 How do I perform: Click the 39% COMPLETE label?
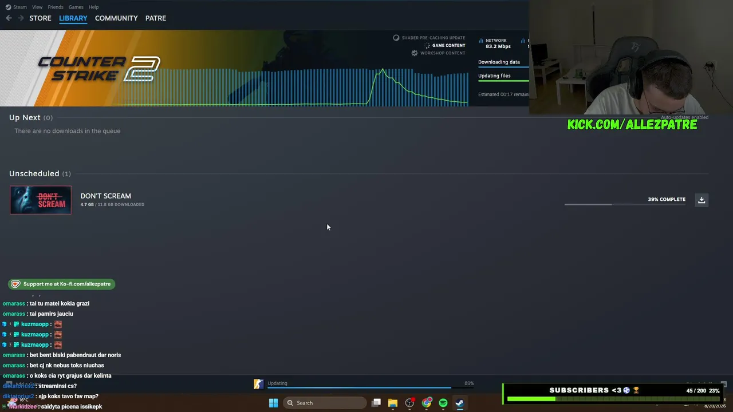tap(667, 199)
